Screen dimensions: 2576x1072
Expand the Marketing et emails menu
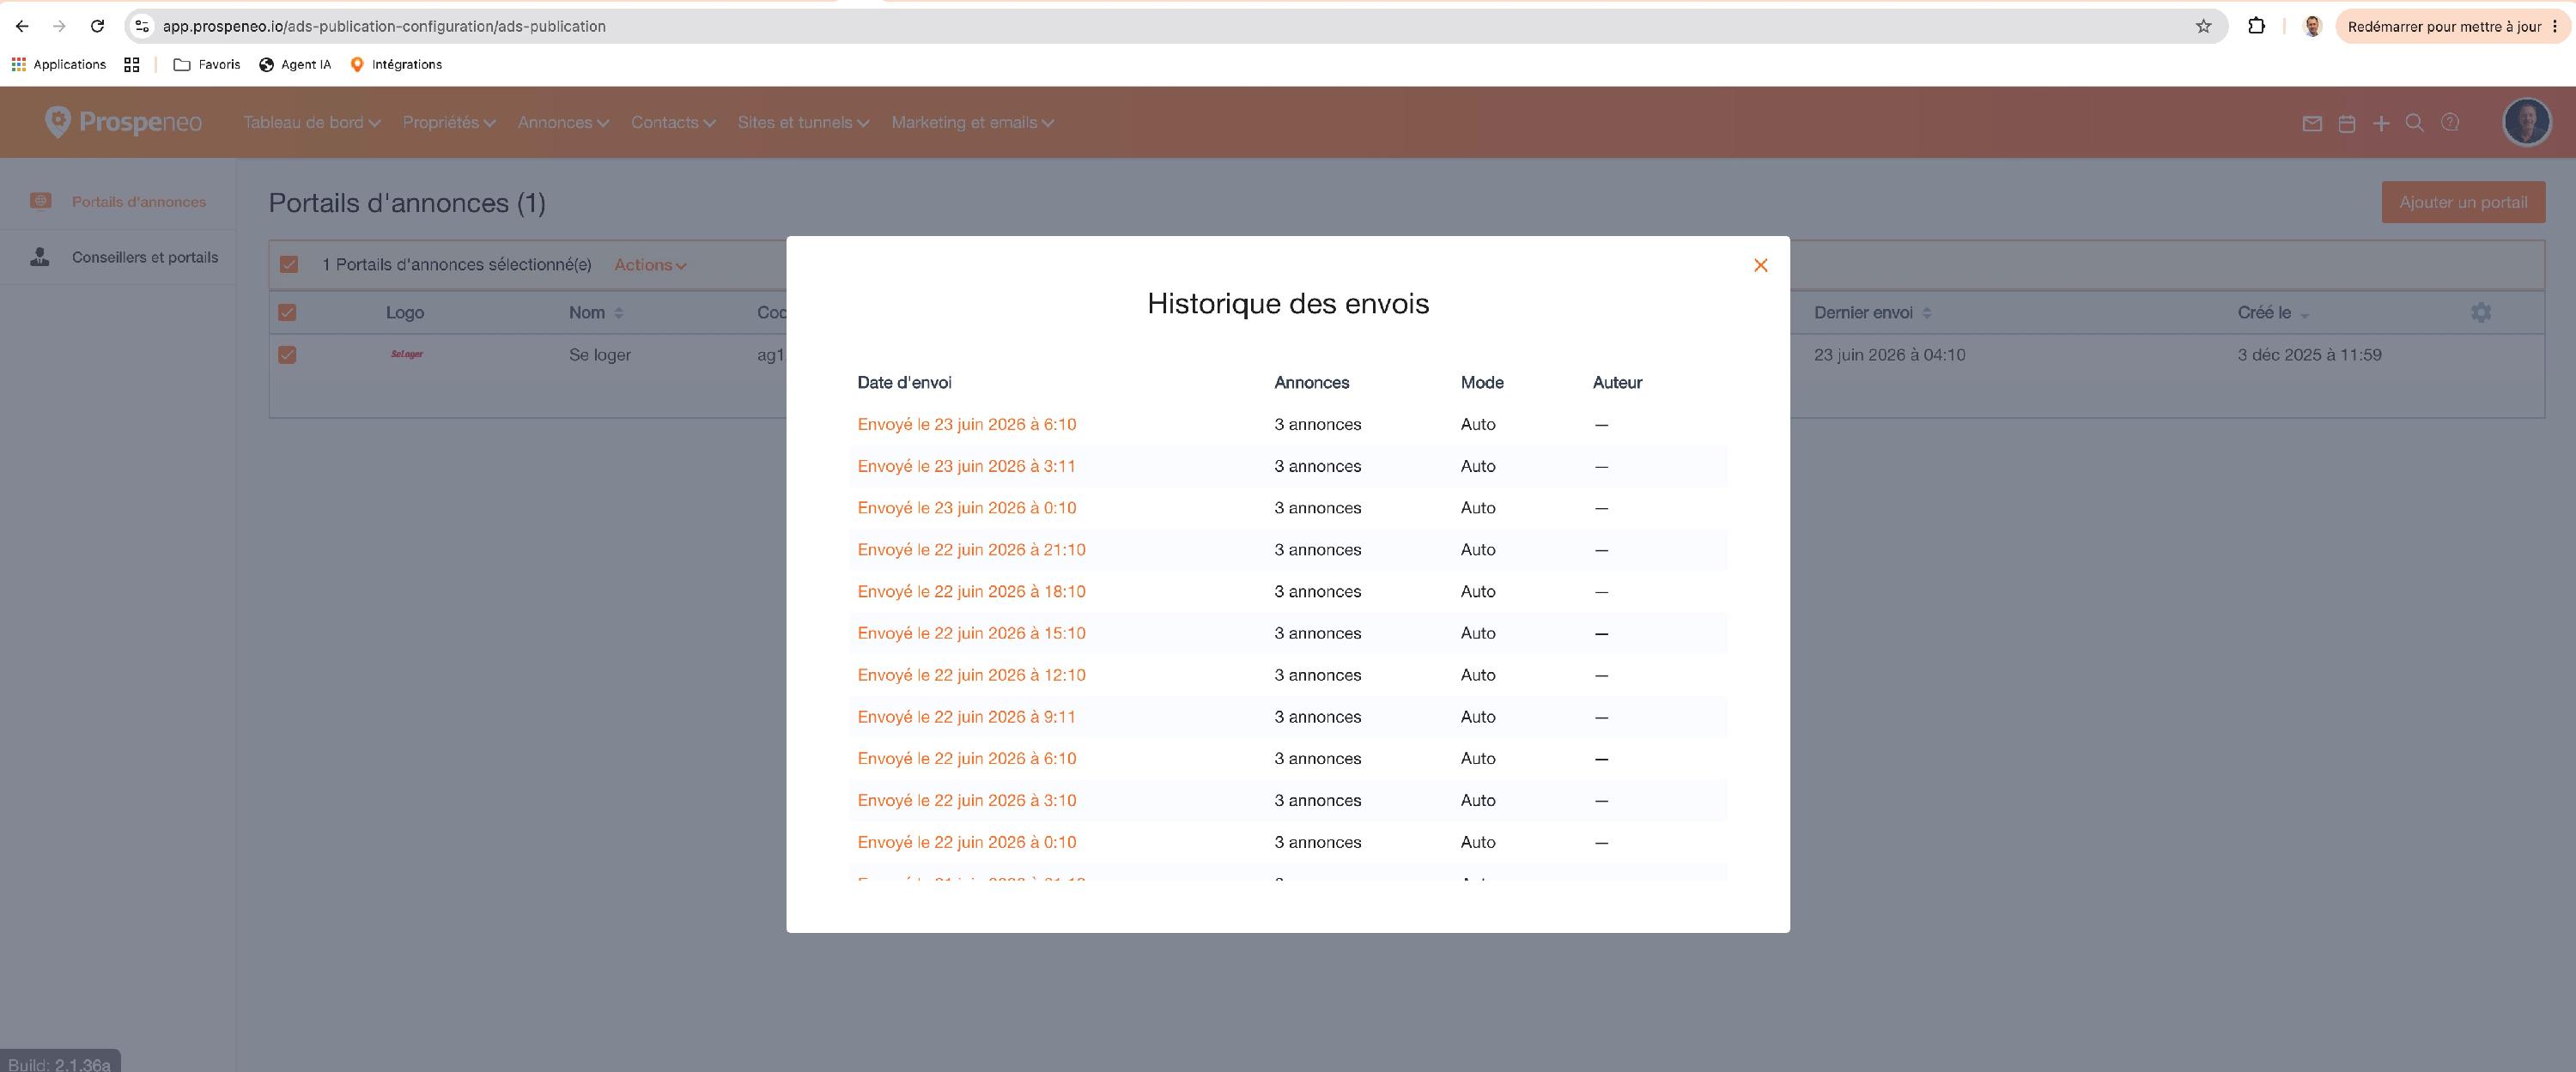[972, 122]
